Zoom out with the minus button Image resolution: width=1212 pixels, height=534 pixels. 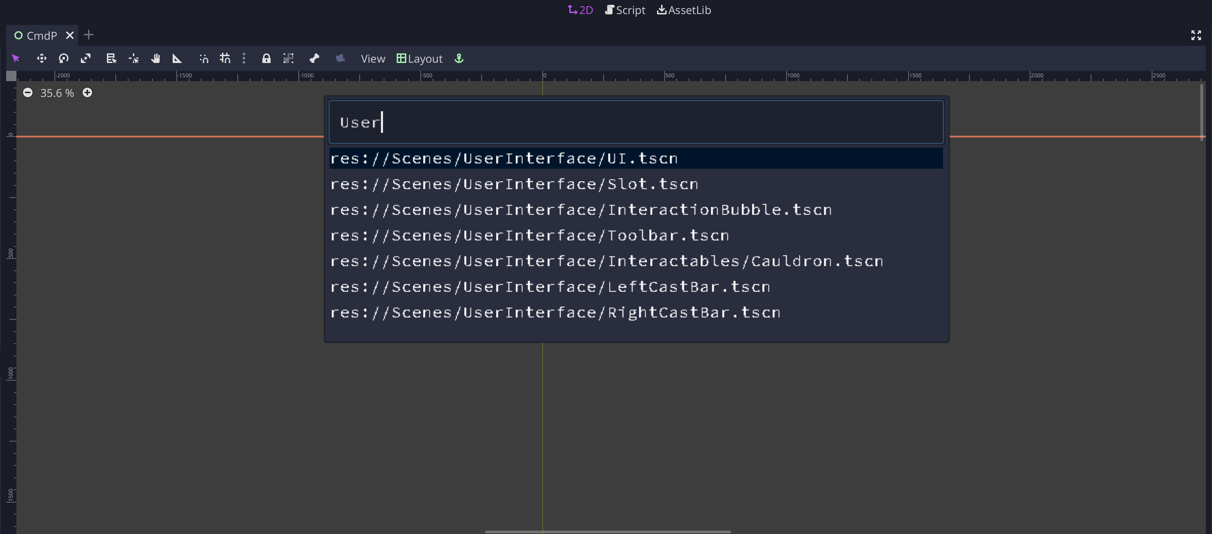coord(28,93)
